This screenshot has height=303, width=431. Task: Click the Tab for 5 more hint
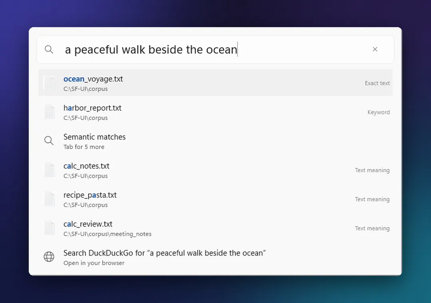coord(84,147)
